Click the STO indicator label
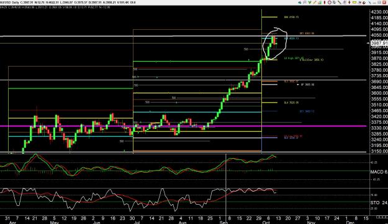Screen dimensions: 388x224 (x=379, y=203)
